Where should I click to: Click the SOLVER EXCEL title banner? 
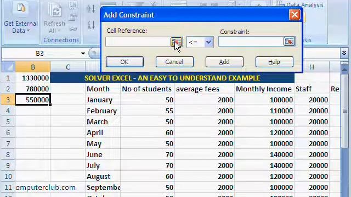[172, 78]
